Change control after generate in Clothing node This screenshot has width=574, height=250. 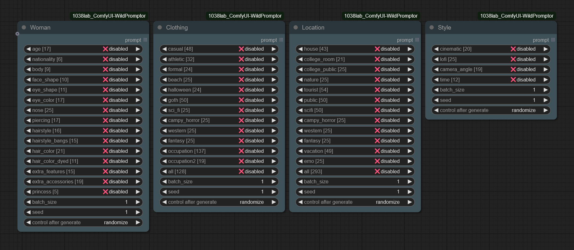click(x=219, y=202)
